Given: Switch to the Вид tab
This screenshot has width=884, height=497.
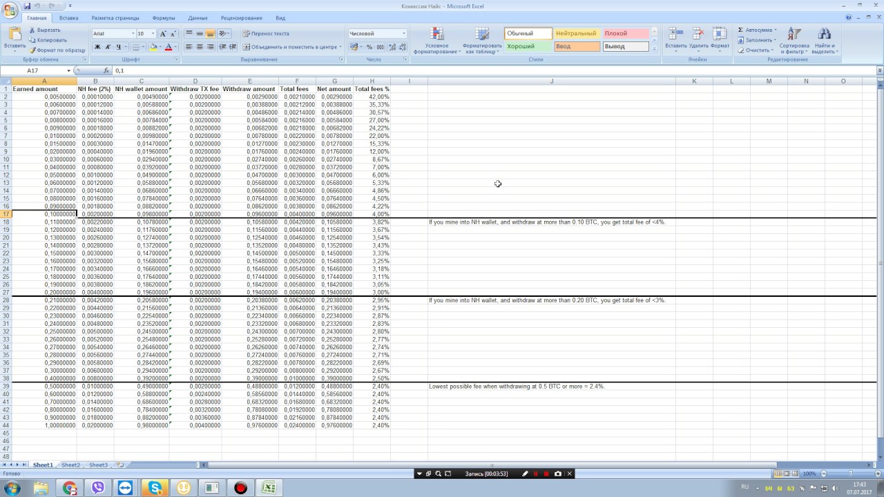Looking at the screenshot, I should (x=280, y=18).
